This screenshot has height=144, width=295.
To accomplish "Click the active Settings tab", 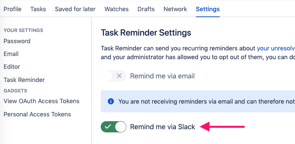I will click(208, 9).
